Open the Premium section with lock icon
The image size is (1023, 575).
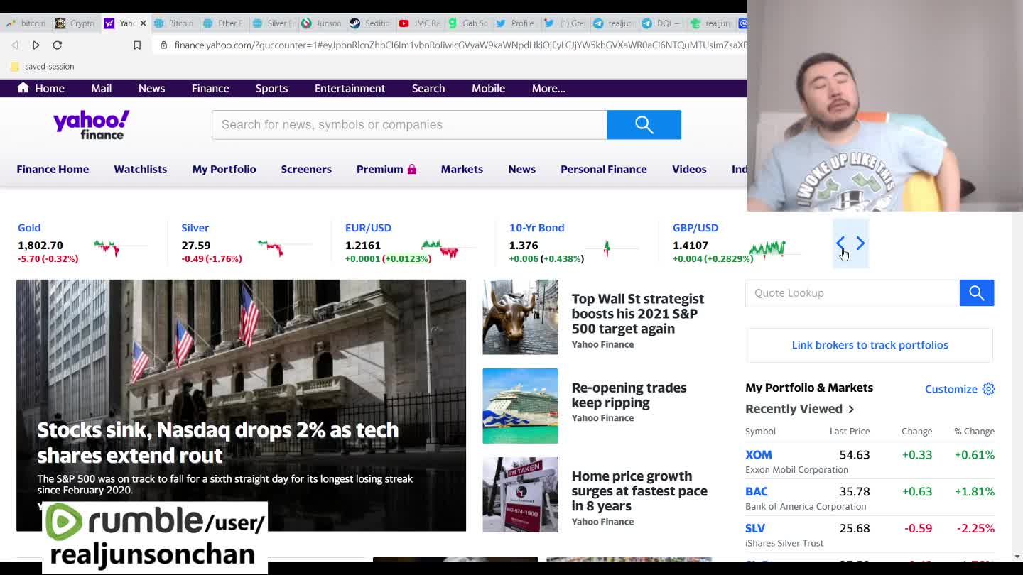[x=386, y=169]
